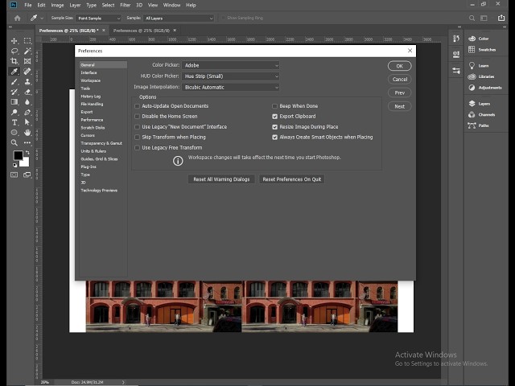The image size is (515, 386).
Task: Click Cancel in the Preferences dialog
Action: click(x=399, y=80)
